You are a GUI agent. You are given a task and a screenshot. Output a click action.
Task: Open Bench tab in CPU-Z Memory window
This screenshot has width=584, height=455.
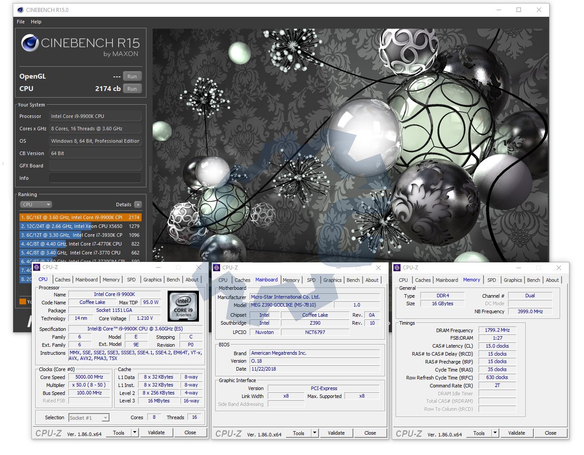[x=534, y=280]
